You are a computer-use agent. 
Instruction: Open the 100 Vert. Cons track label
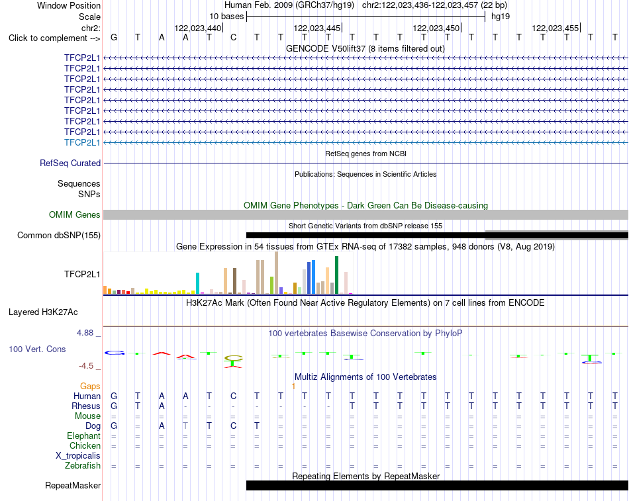[x=37, y=349]
